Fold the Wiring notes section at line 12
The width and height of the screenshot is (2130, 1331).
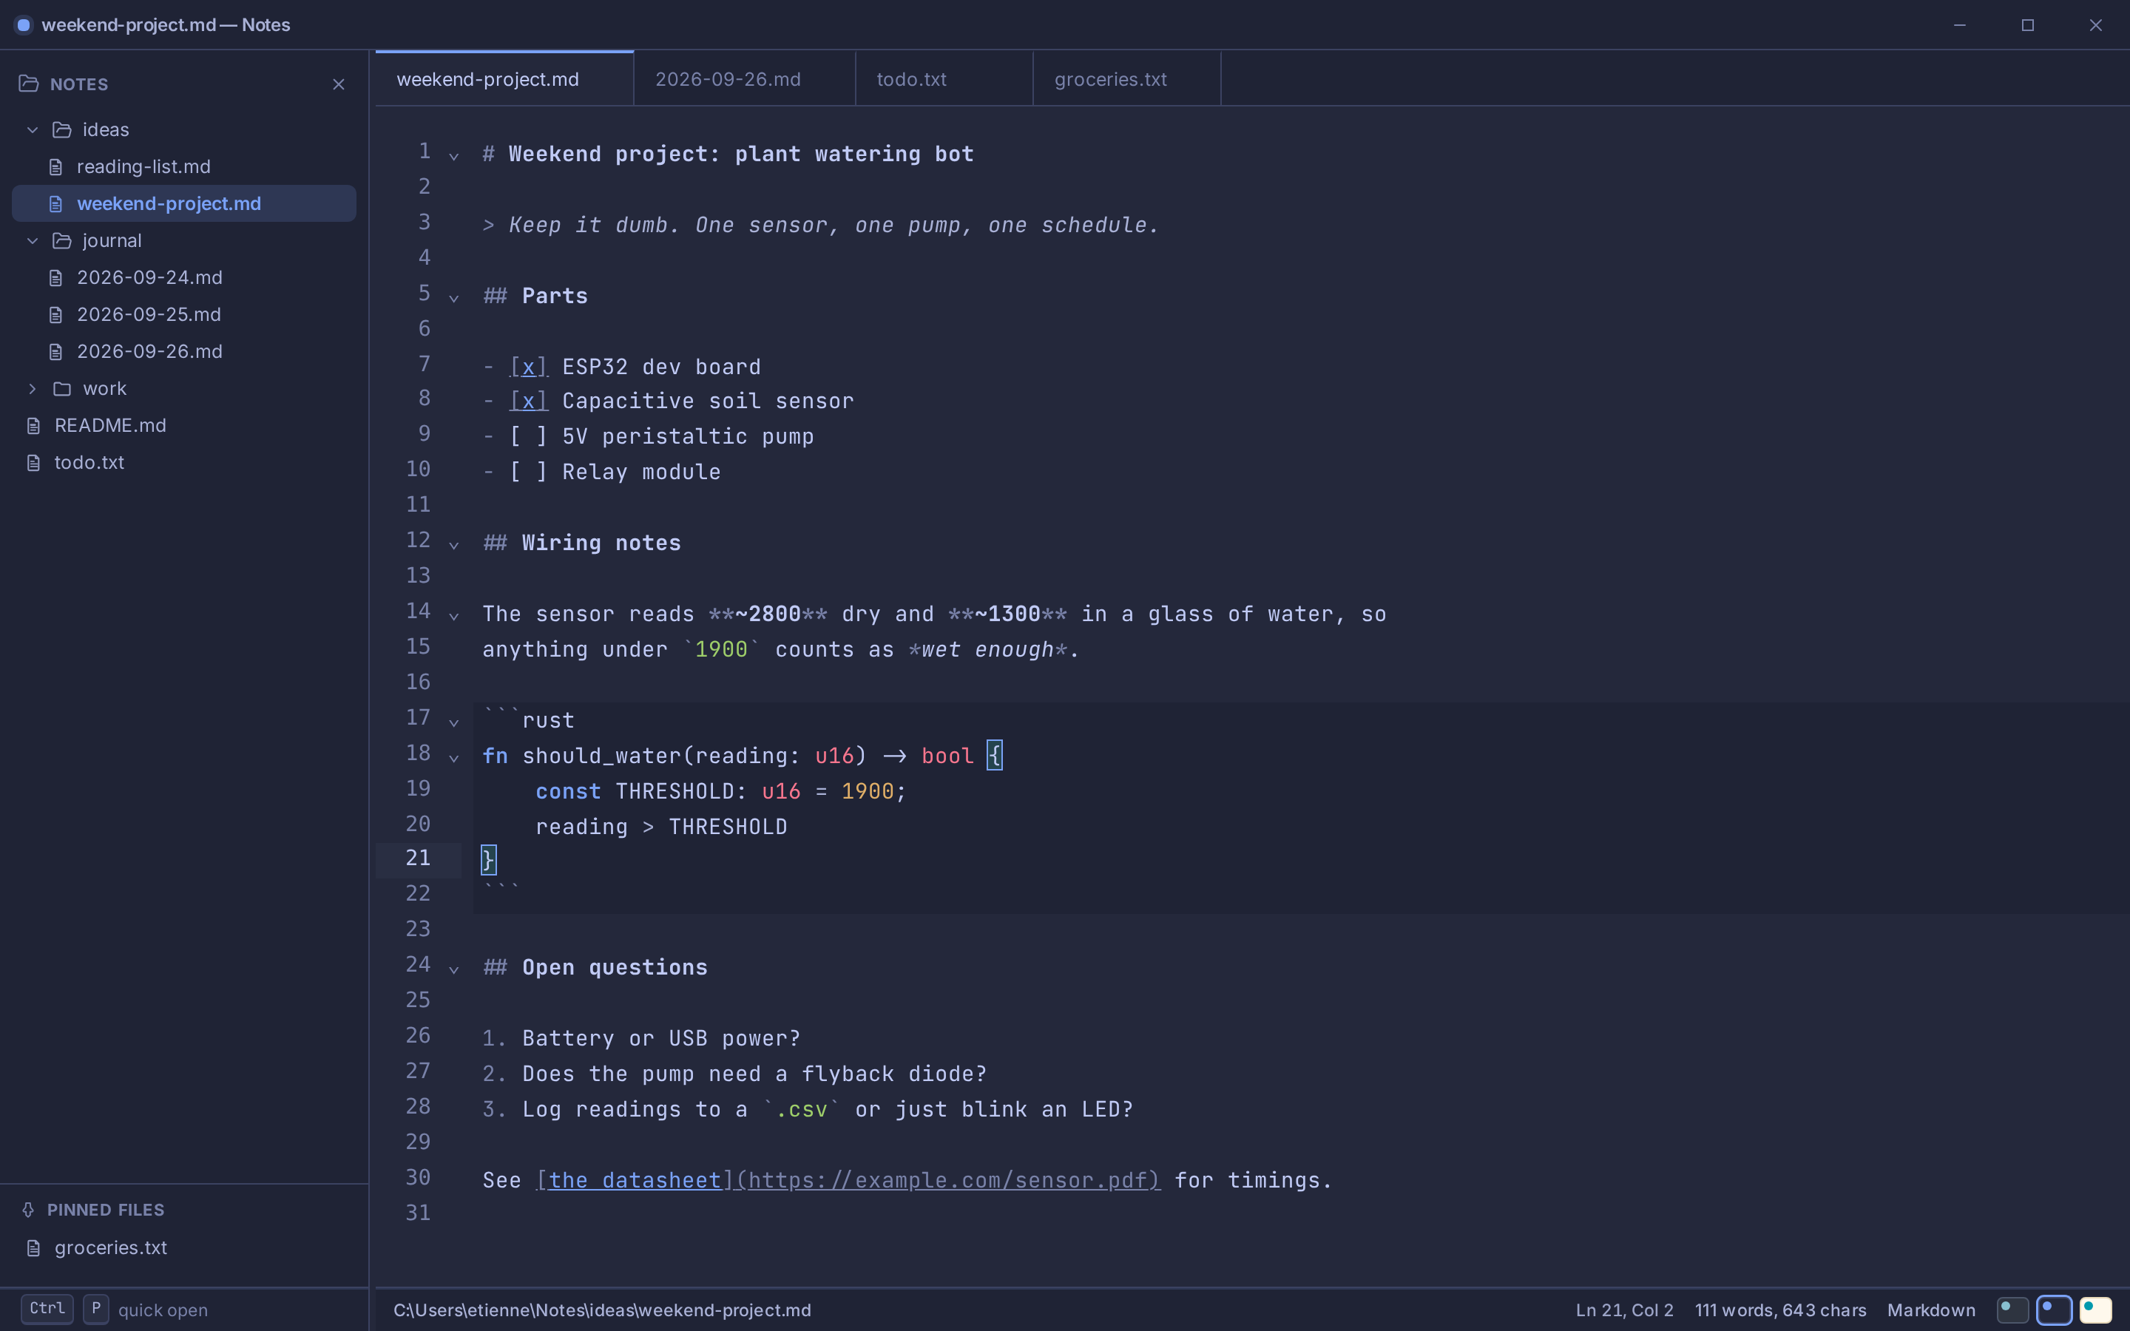tap(454, 545)
